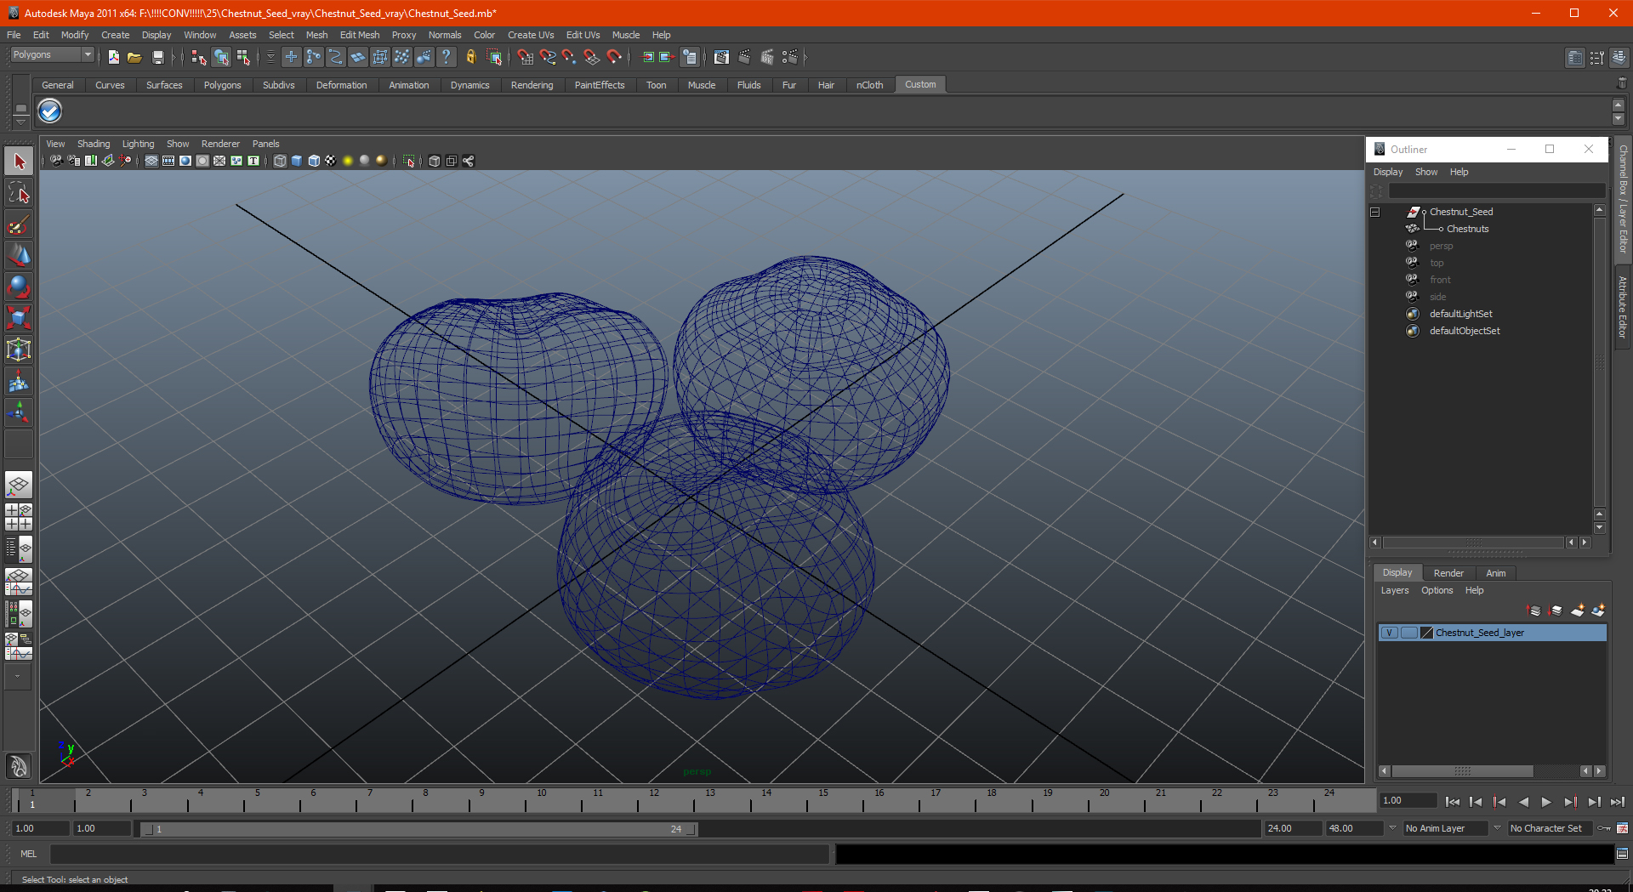Click the Show Manipulator tool

point(19,413)
